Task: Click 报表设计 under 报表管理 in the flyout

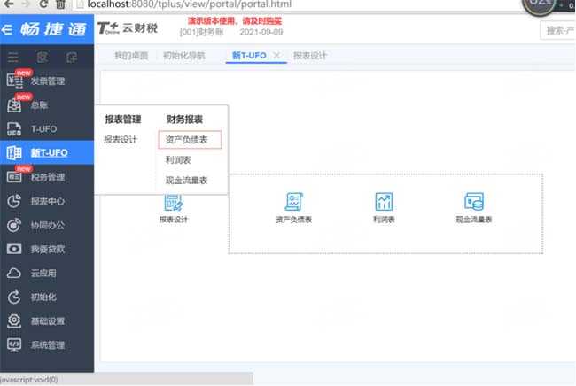Action: click(x=121, y=140)
